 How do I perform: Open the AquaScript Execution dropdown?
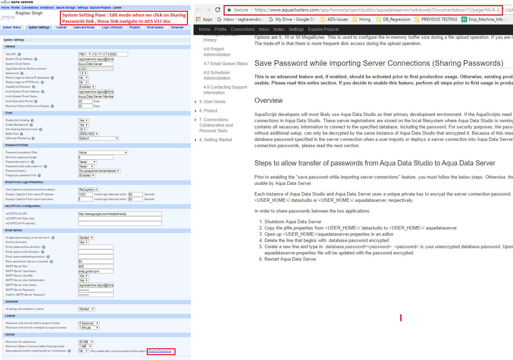click(x=87, y=87)
